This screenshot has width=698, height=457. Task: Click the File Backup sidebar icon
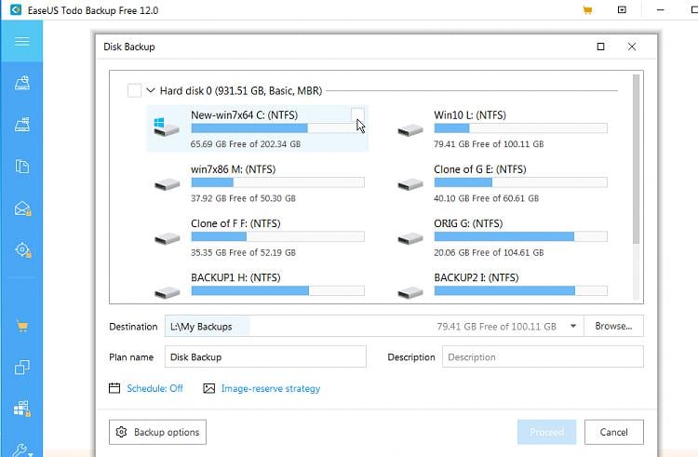click(x=22, y=167)
